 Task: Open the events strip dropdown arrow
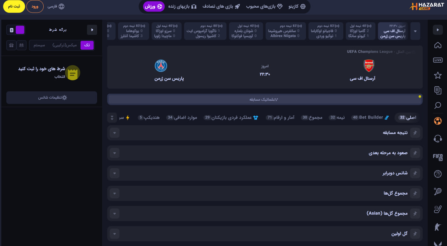tap(415, 31)
